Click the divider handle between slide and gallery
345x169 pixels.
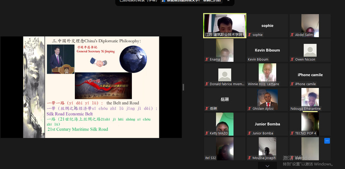coord(183,88)
